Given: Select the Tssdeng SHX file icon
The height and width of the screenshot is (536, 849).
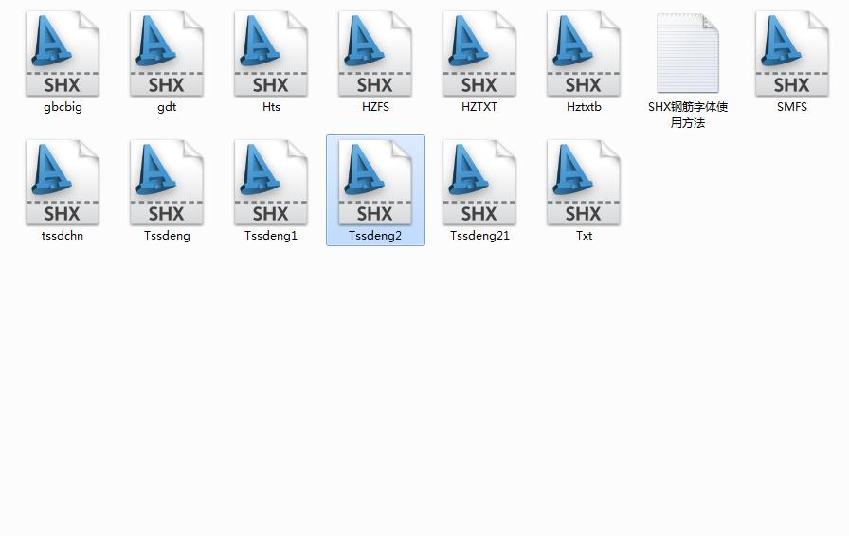Looking at the screenshot, I should coord(167,183).
